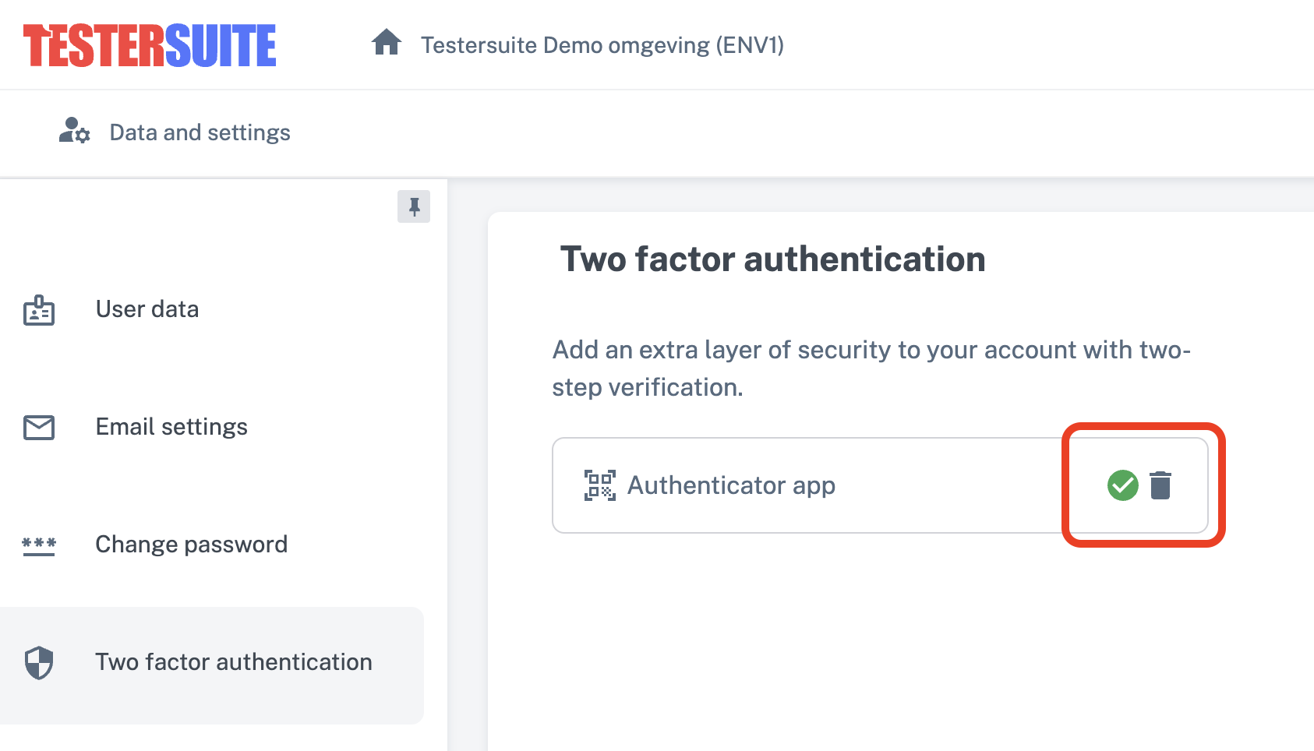
Task: Open the User data menu item
Action: click(x=147, y=309)
